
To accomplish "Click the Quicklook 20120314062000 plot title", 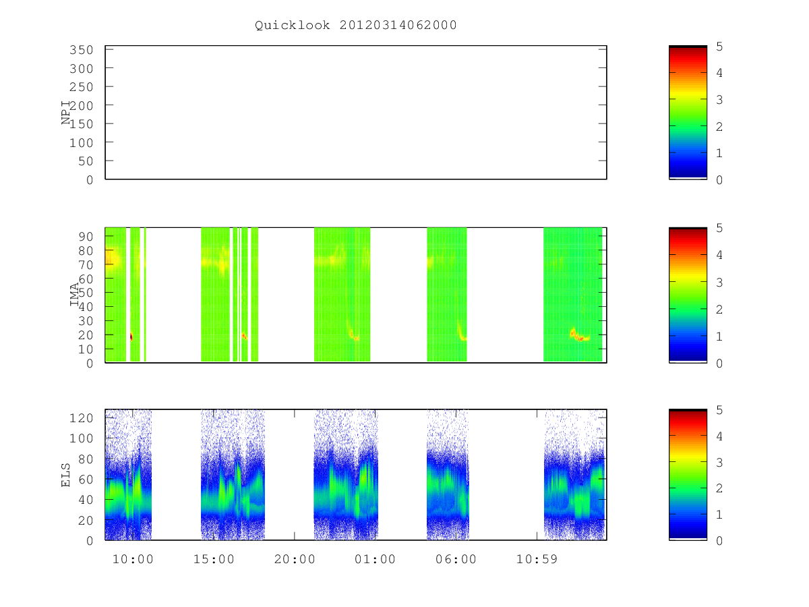I will coord(356,26).
